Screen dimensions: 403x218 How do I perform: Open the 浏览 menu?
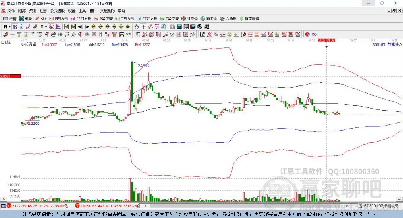coord(22,11)
